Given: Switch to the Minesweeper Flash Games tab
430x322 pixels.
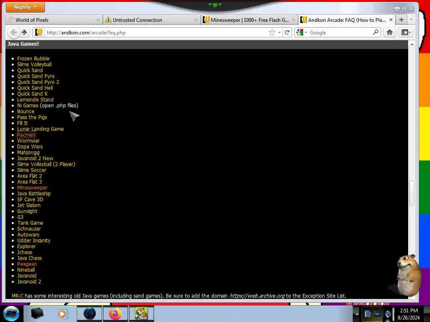Looking at the screenshot, I should click(249, 20).
